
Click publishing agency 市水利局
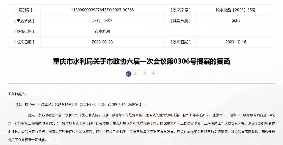102,31
